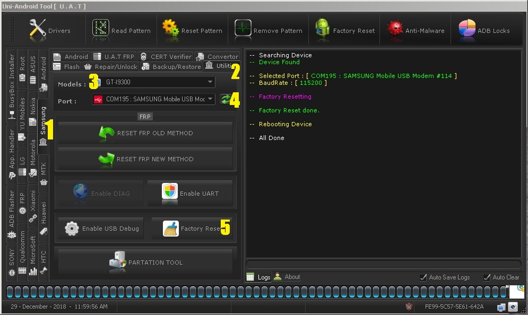Open the App. Handler vertical tab

coord(12,154)
